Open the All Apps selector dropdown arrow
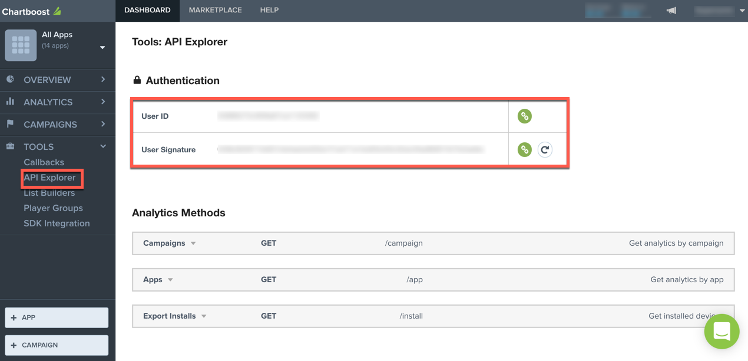Viewport: 748px width, 361px height. pyautogui.click(x=102, y=48)
